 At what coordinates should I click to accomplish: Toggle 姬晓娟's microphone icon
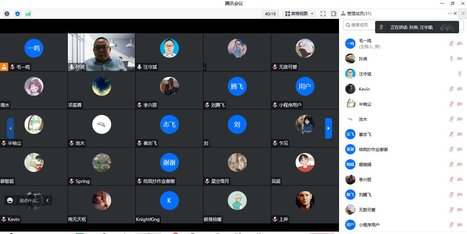pos(451,164)
